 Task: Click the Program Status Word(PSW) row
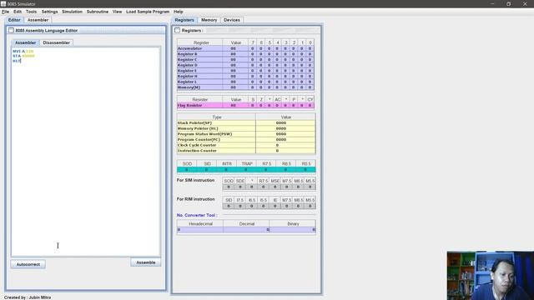point(246,134)
